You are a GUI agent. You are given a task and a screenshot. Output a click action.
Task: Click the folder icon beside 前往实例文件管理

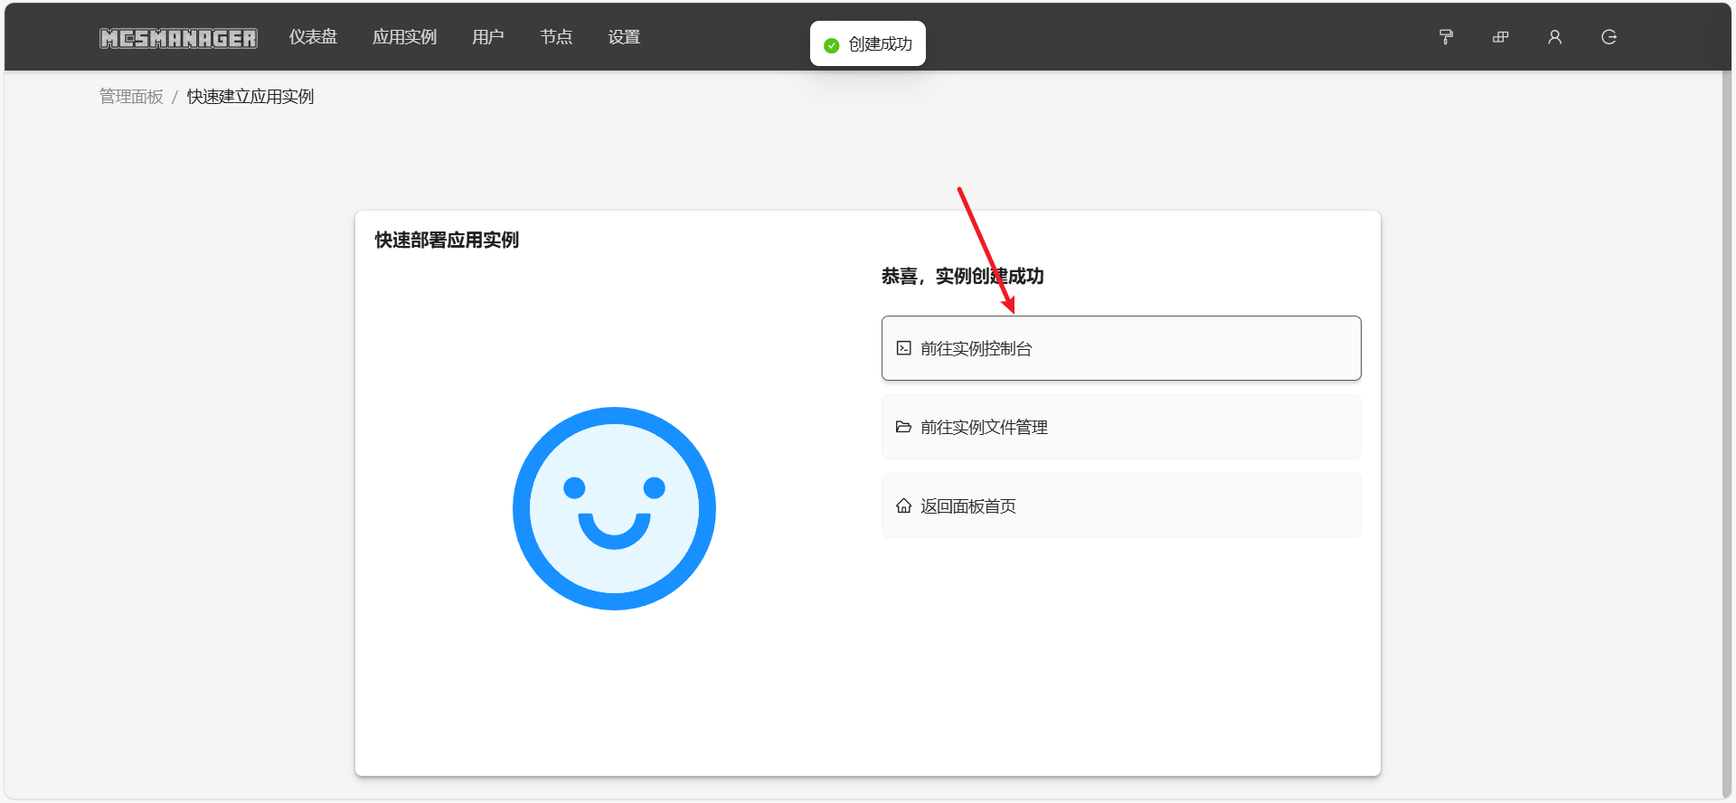pos(903,427)
